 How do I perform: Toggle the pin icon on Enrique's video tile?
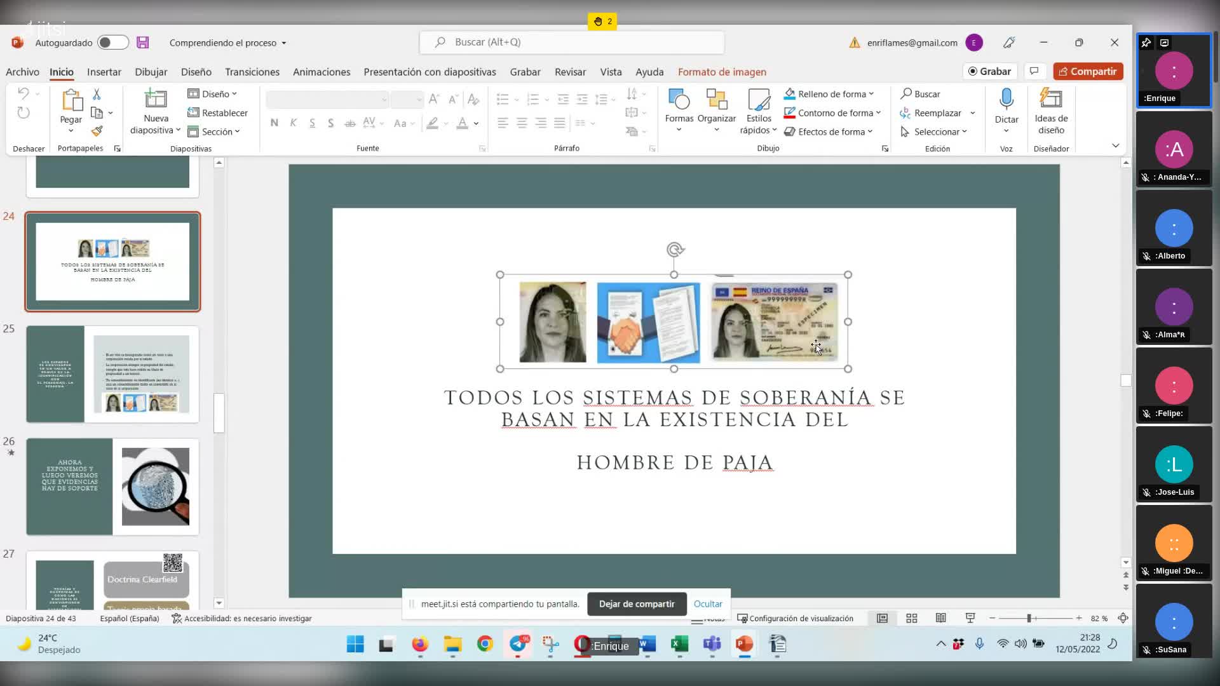tap(1146, 43)
